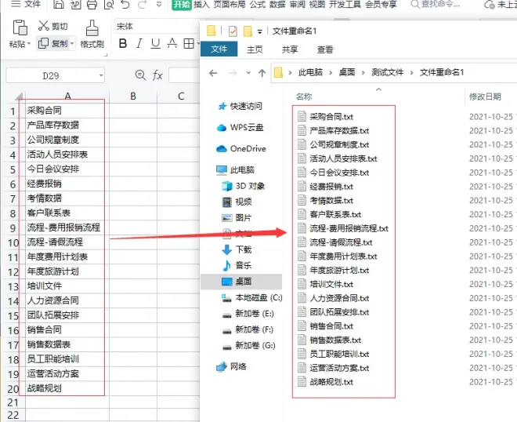Click the Cut (剪切) scissors icon
517x422 pixels.
coord(43,27)
